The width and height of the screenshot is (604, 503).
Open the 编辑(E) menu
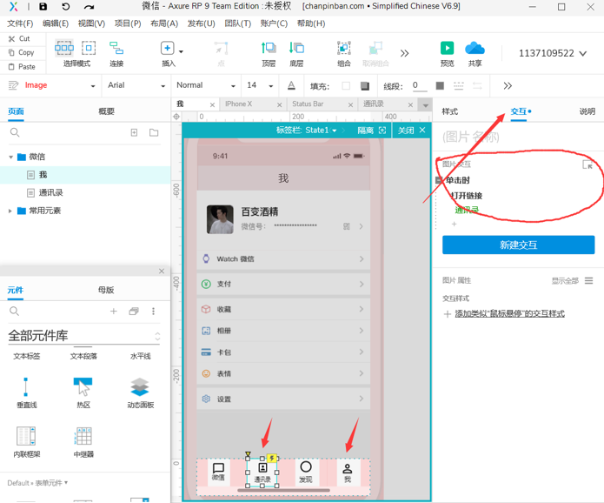point(56,23)
